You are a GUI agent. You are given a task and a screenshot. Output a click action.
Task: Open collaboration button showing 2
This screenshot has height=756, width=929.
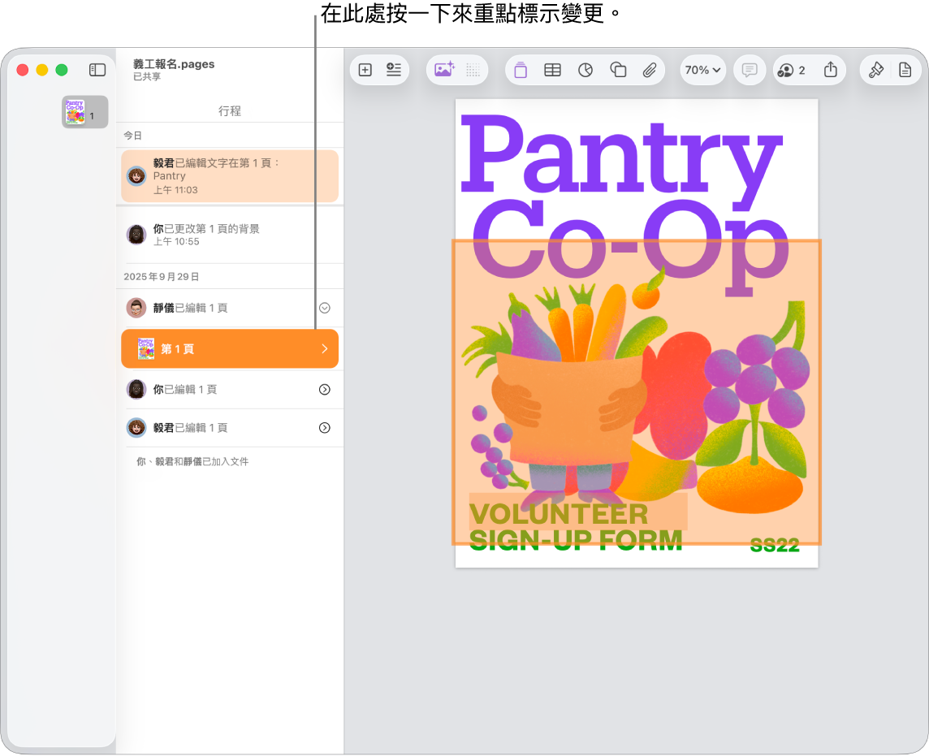pos(792,70)
